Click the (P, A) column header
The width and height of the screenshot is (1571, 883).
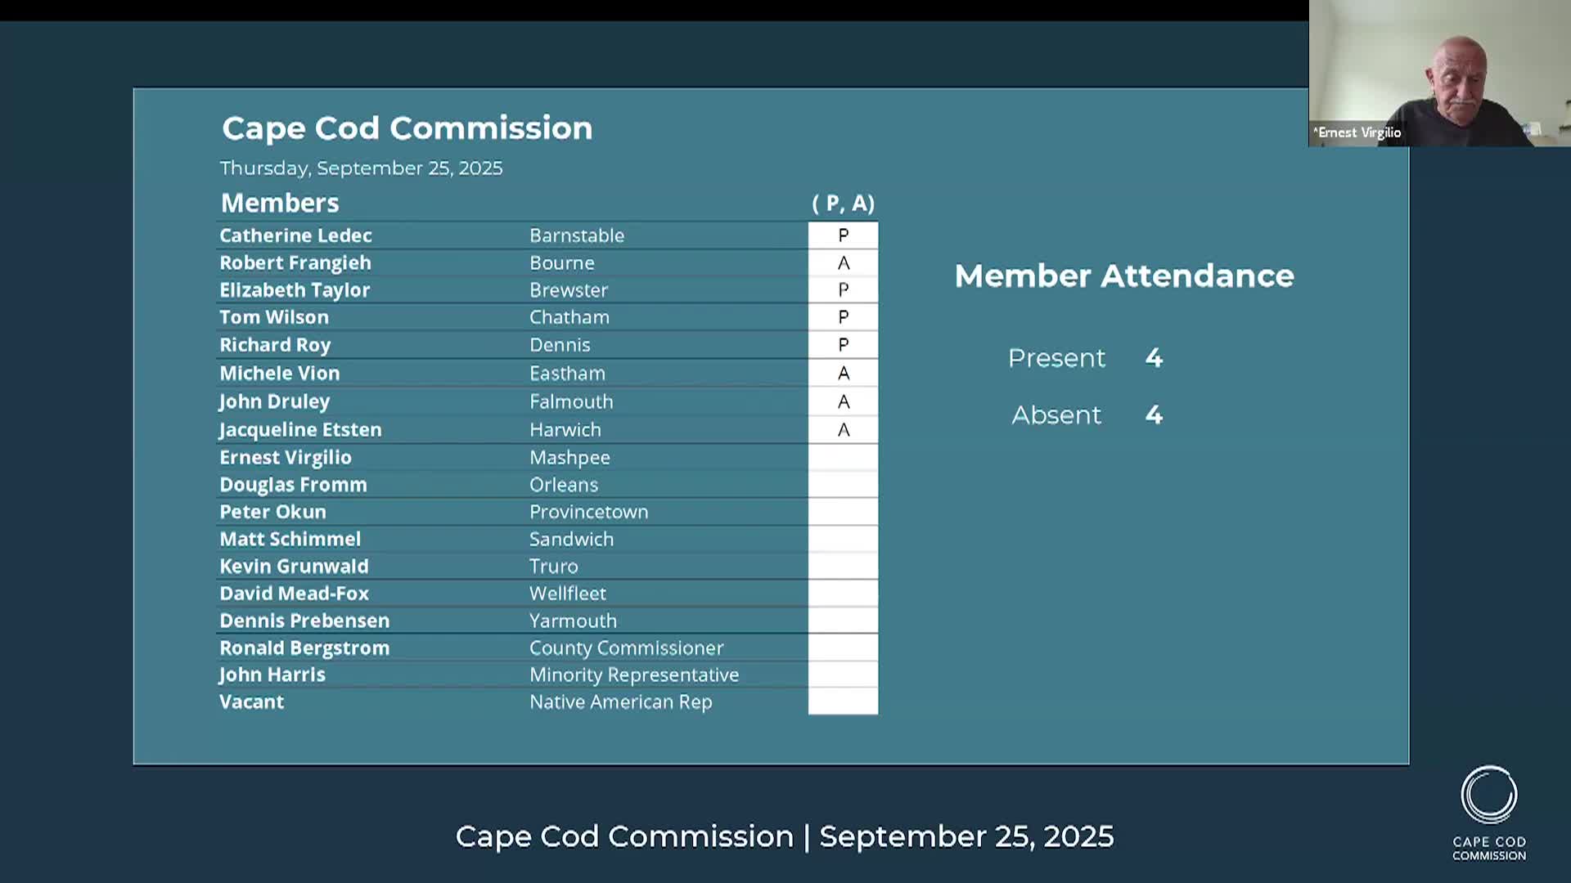[843, 203]
